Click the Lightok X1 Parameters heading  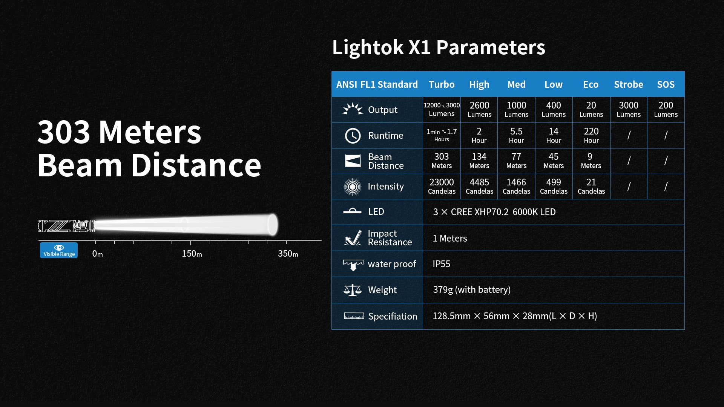coord(438,47)
